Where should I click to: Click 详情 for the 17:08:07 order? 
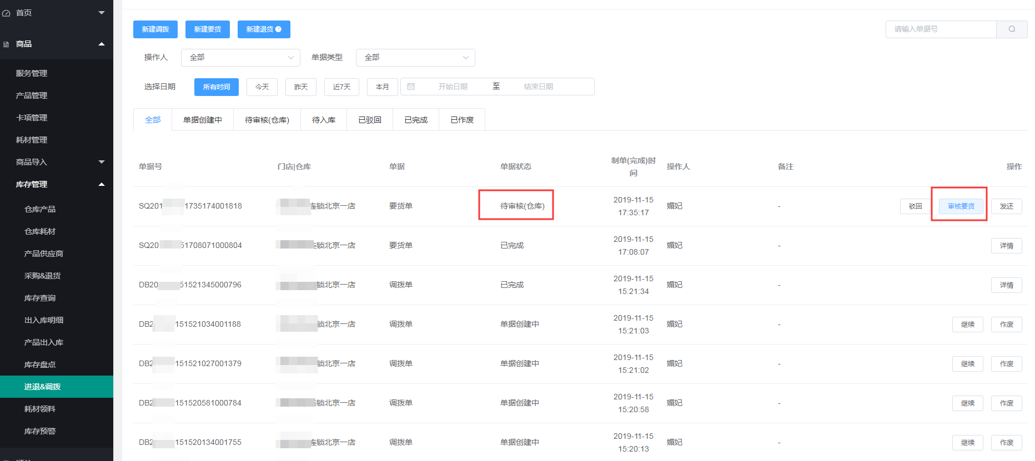(x=1007, y=246)
